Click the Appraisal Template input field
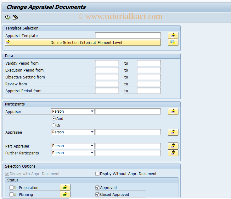This screenshot has height=199, width=231. 128,35
